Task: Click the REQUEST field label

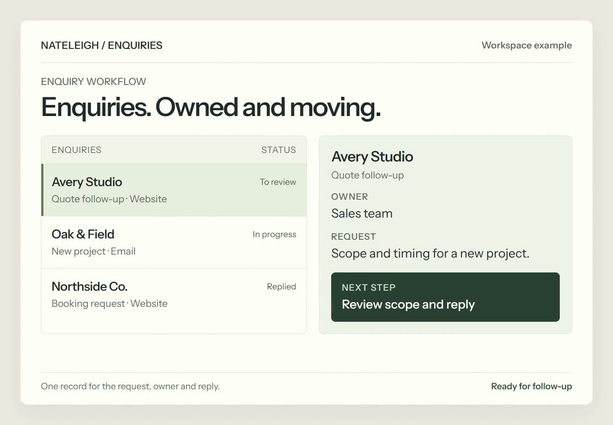Action: 353,237
